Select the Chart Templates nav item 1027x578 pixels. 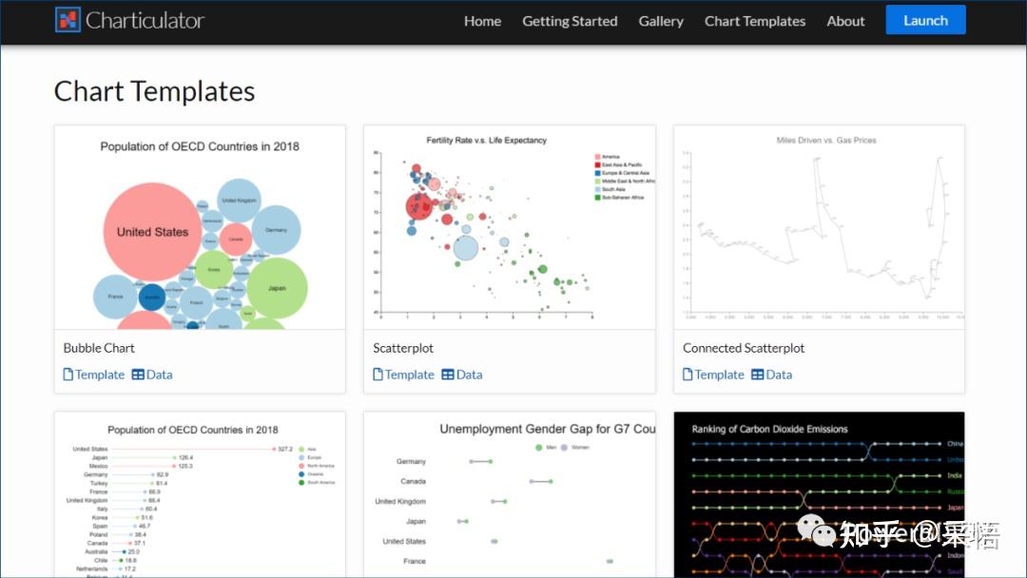click(x=755, y=21)
